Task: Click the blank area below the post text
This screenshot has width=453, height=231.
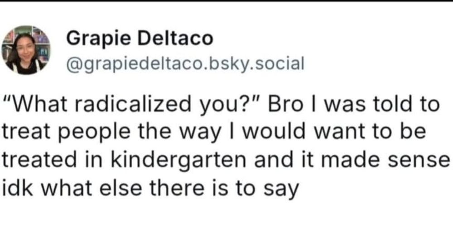Action: [226, 215]
